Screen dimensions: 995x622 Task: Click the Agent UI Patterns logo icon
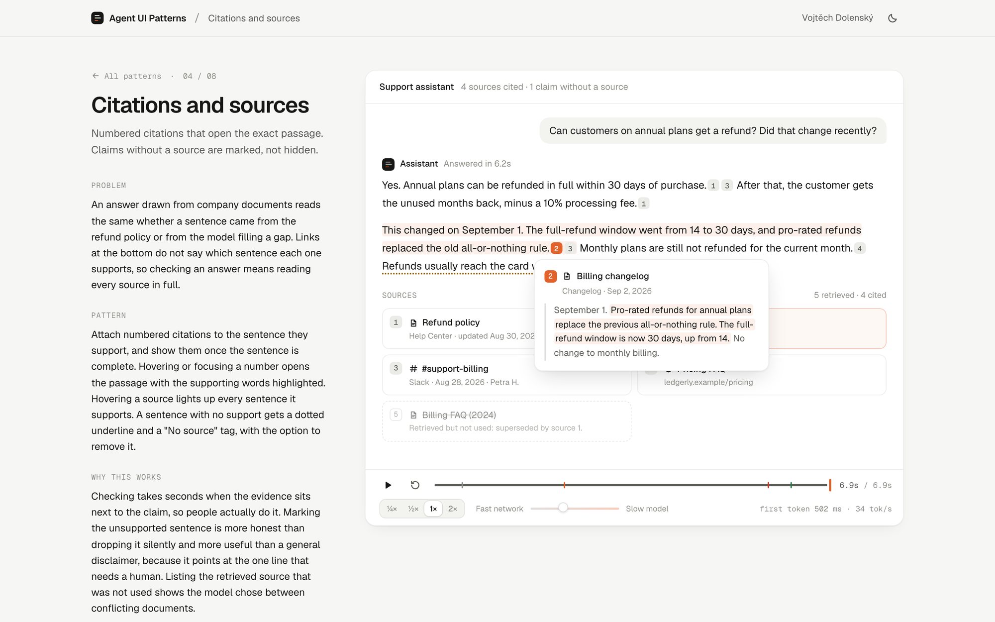click(x=98, y=18)
